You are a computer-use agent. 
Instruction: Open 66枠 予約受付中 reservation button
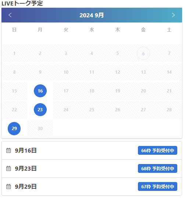pyautogui.click(x=157, y=150)
